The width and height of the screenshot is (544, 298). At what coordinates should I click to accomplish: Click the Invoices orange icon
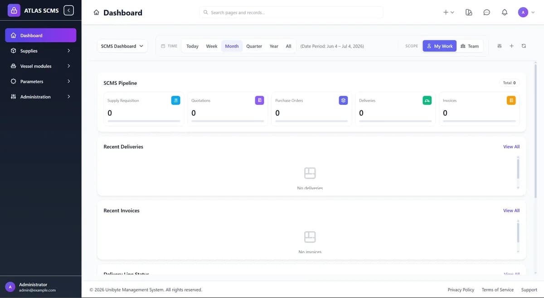pos(511,100)
